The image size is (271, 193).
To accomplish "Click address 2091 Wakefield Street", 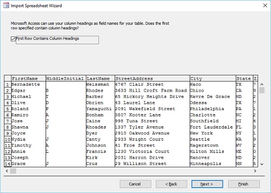I will pyautogui.click(x=152, y=109).
